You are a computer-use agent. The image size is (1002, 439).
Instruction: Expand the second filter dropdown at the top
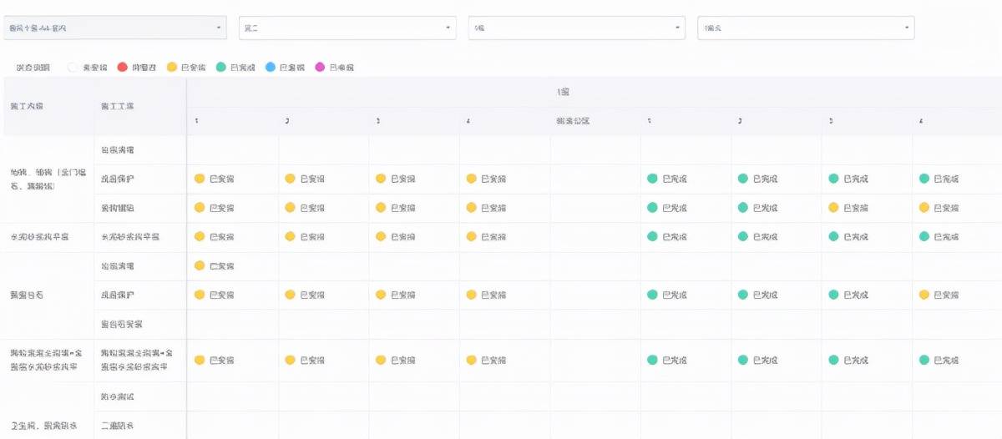click(x=449, y=28)
